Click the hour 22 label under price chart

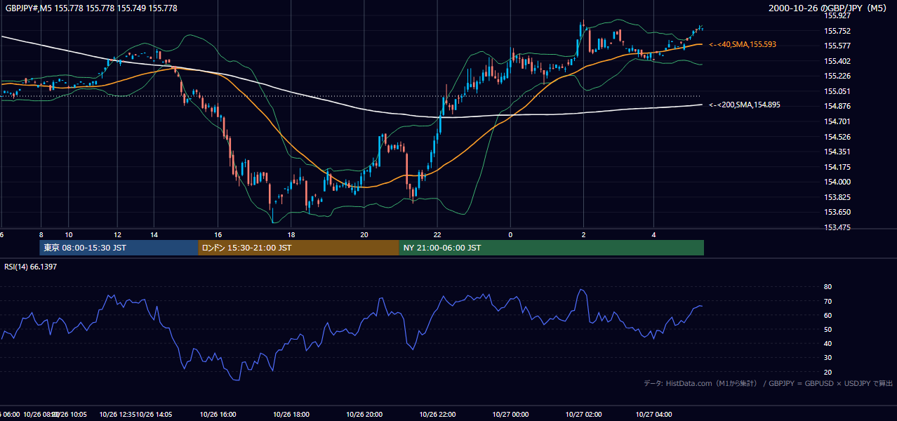tap(437, 234)
